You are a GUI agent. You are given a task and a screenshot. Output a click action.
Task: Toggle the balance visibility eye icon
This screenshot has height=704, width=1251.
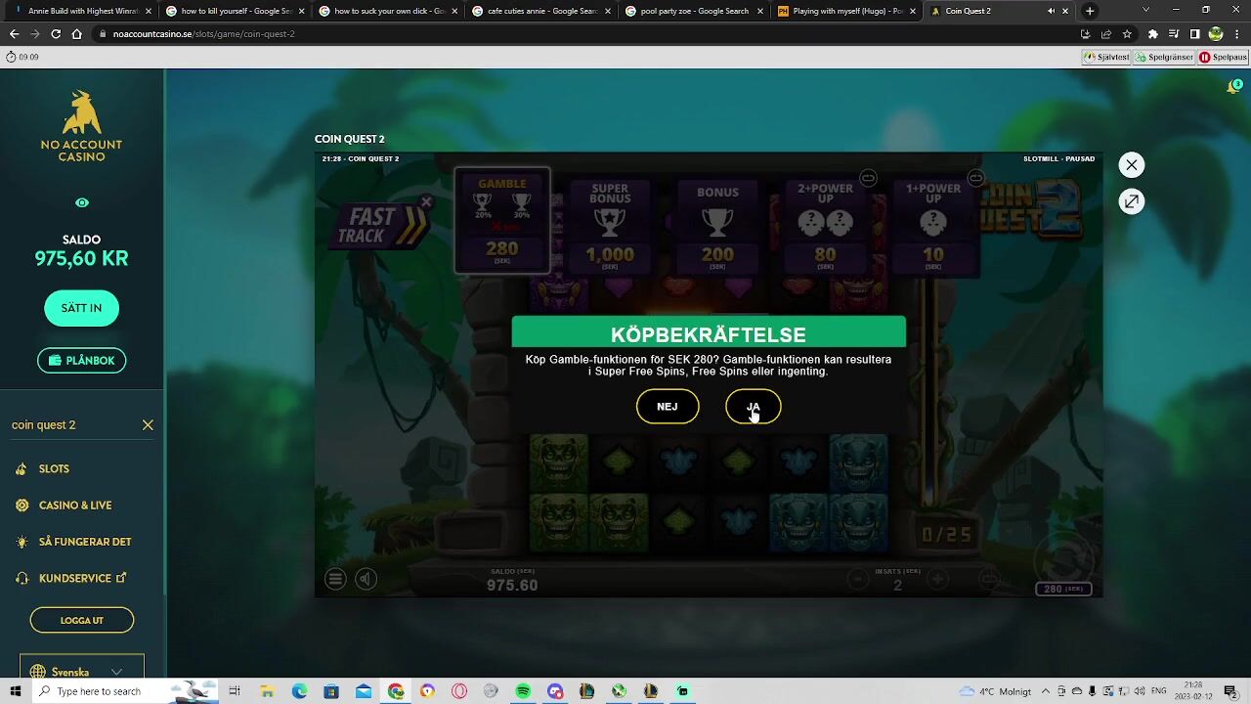82,202
